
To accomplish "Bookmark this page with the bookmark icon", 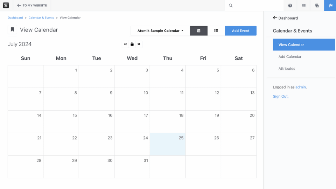I will pyautogui.click(x=12, y=30).
